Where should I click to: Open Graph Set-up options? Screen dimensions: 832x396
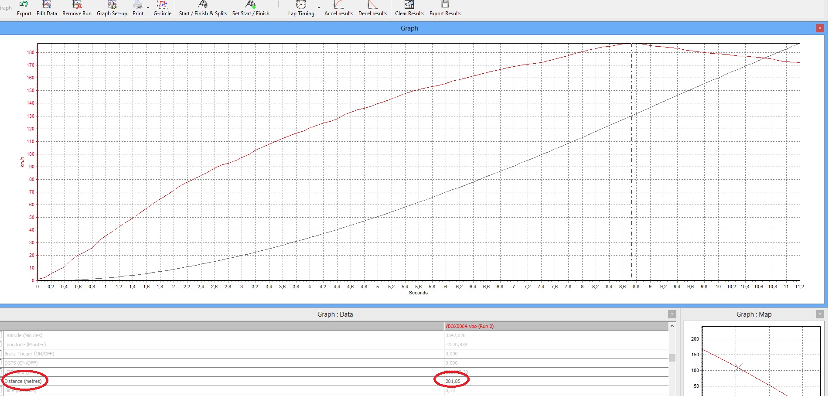click(x=112, y=5)
